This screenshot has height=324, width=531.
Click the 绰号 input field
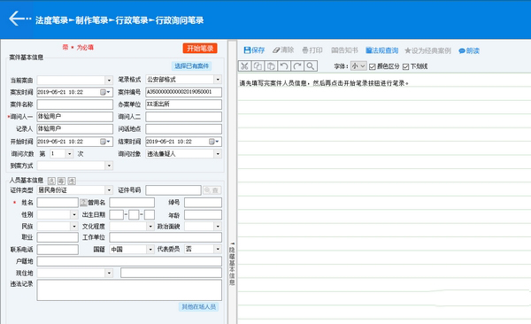[203, 203]
